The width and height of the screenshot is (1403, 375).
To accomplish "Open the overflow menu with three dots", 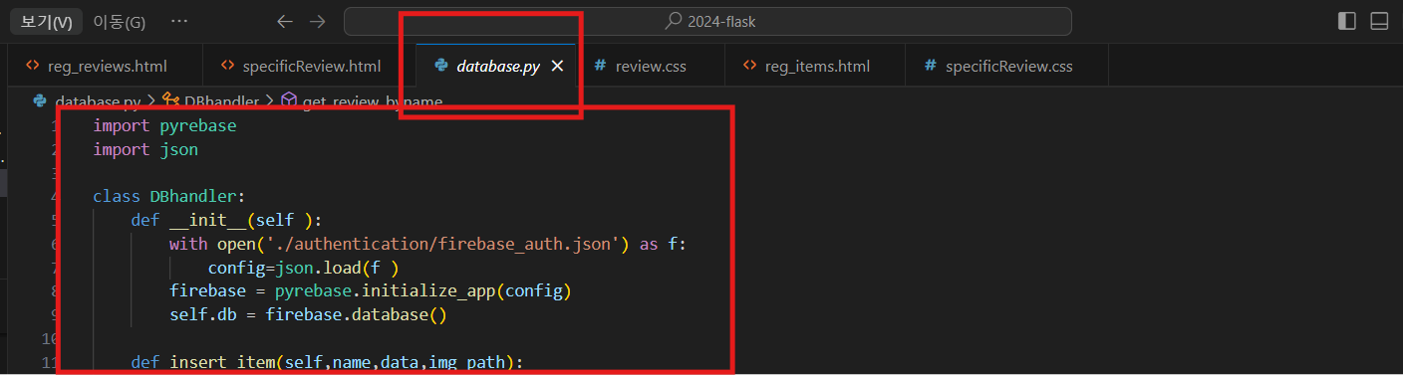I will coord(179,21).
